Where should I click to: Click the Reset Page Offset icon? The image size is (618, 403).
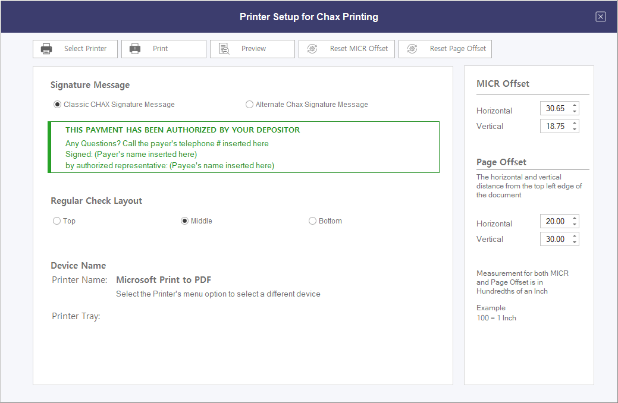(x=412, y=49)
